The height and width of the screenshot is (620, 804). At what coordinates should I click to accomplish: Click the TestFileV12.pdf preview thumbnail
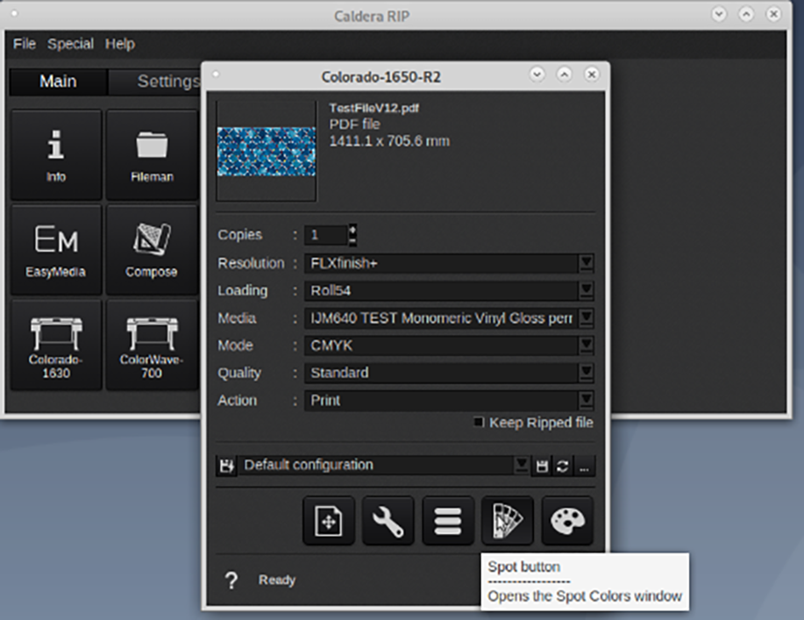[x=266, y=151]
